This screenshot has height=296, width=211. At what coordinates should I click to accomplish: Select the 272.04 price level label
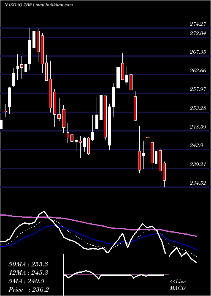(x=197, y=33)
